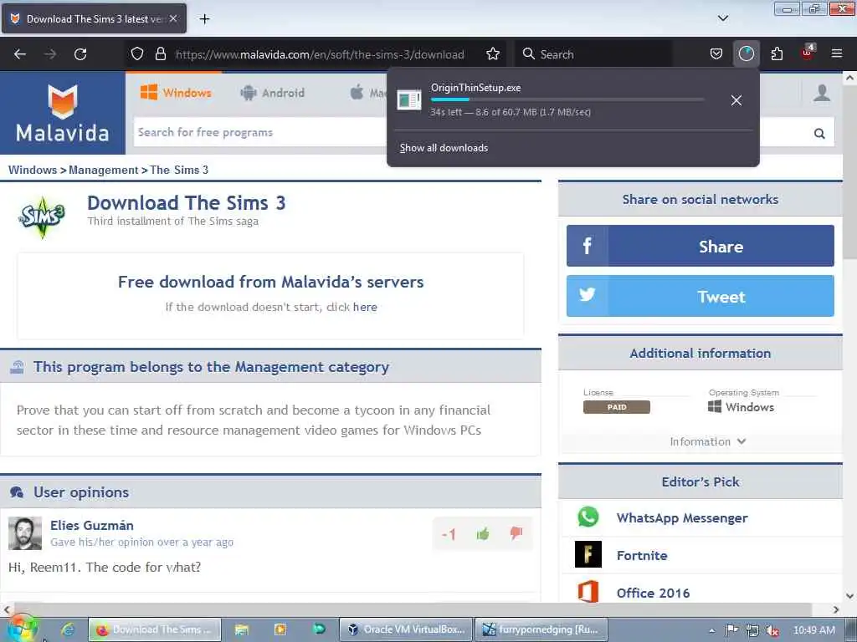Click the OriginThinSetup.exe download progress bar
857x642 pixels.
click(567, 99)
